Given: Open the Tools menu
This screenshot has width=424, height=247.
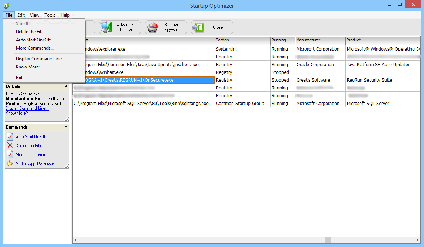Looking at the screenshot, I should pyautogui.click(x=50, y=15).
